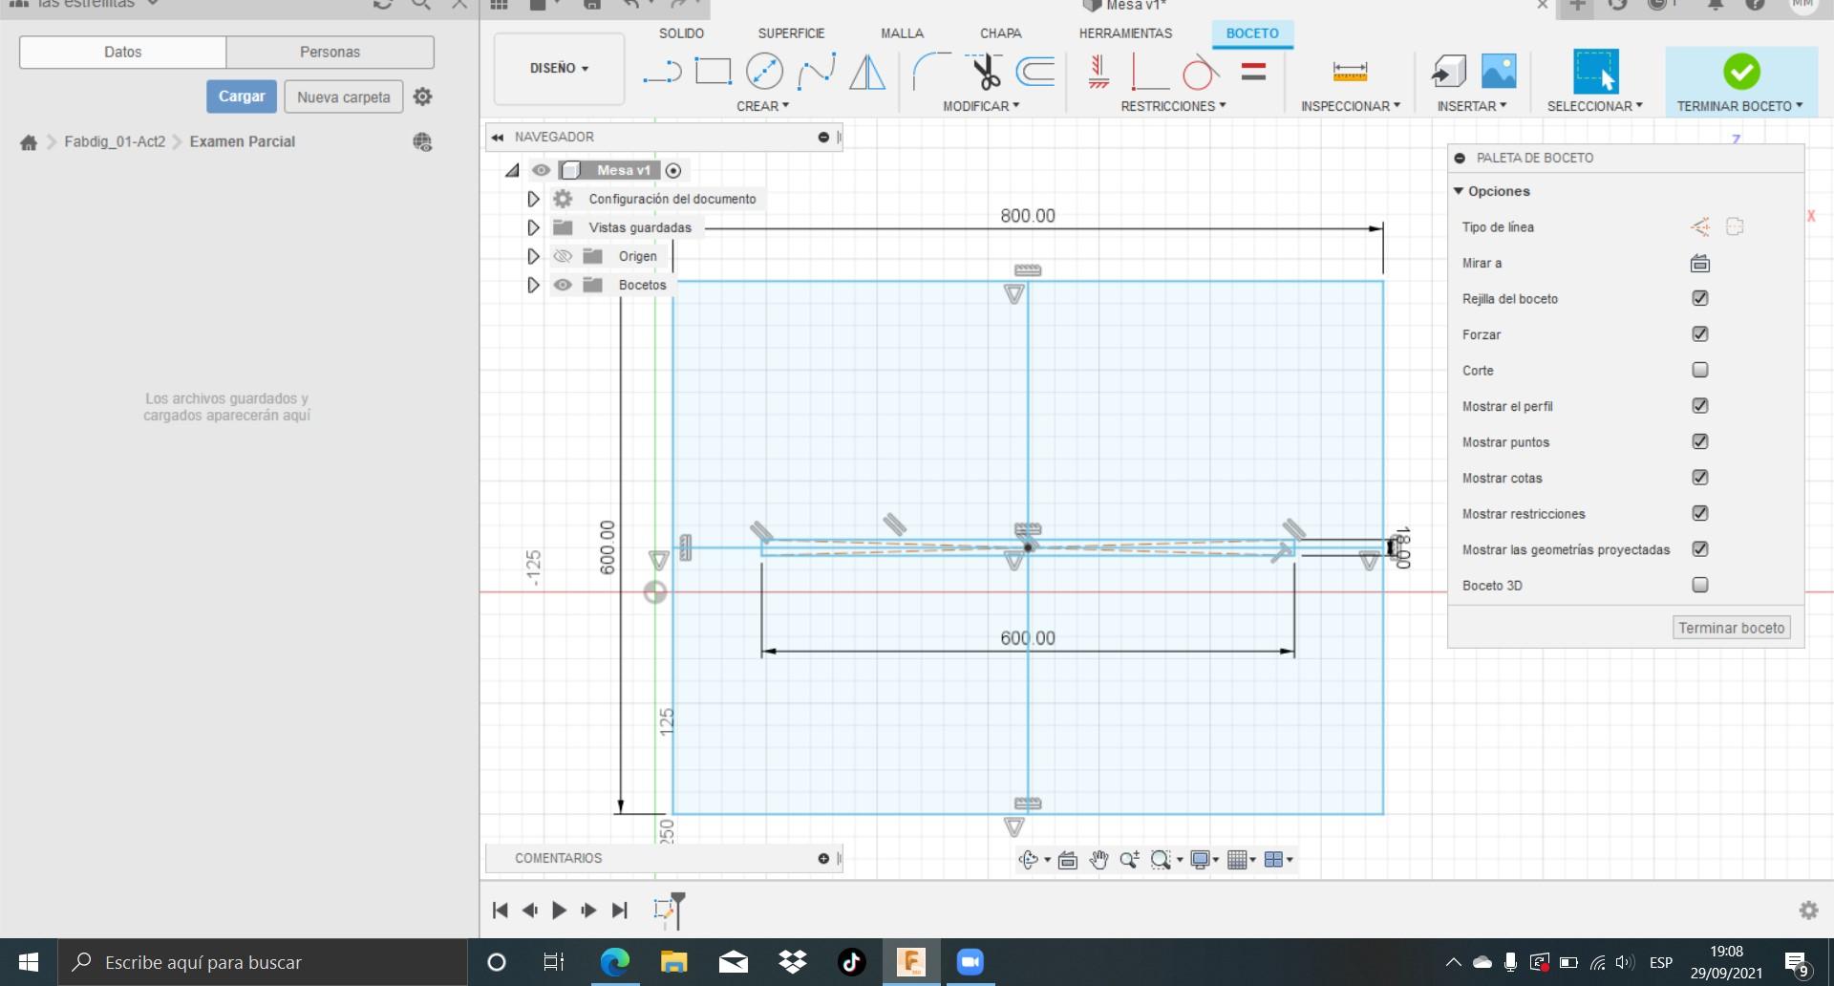Click the Windows search box
The width and height of the screenshot is (1834, 986).
click(x=263, y=962)
